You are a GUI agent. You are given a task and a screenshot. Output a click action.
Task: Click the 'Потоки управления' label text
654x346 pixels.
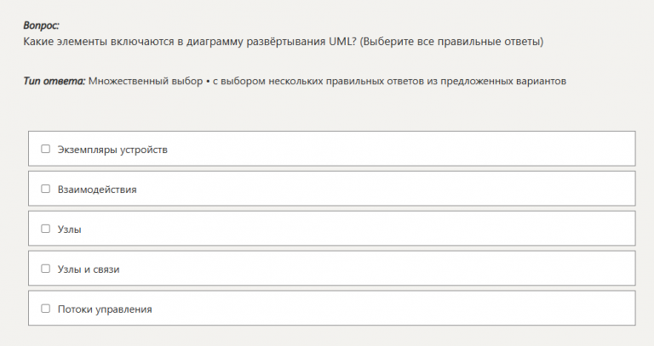pyautogui.click(x=105, y=309)
